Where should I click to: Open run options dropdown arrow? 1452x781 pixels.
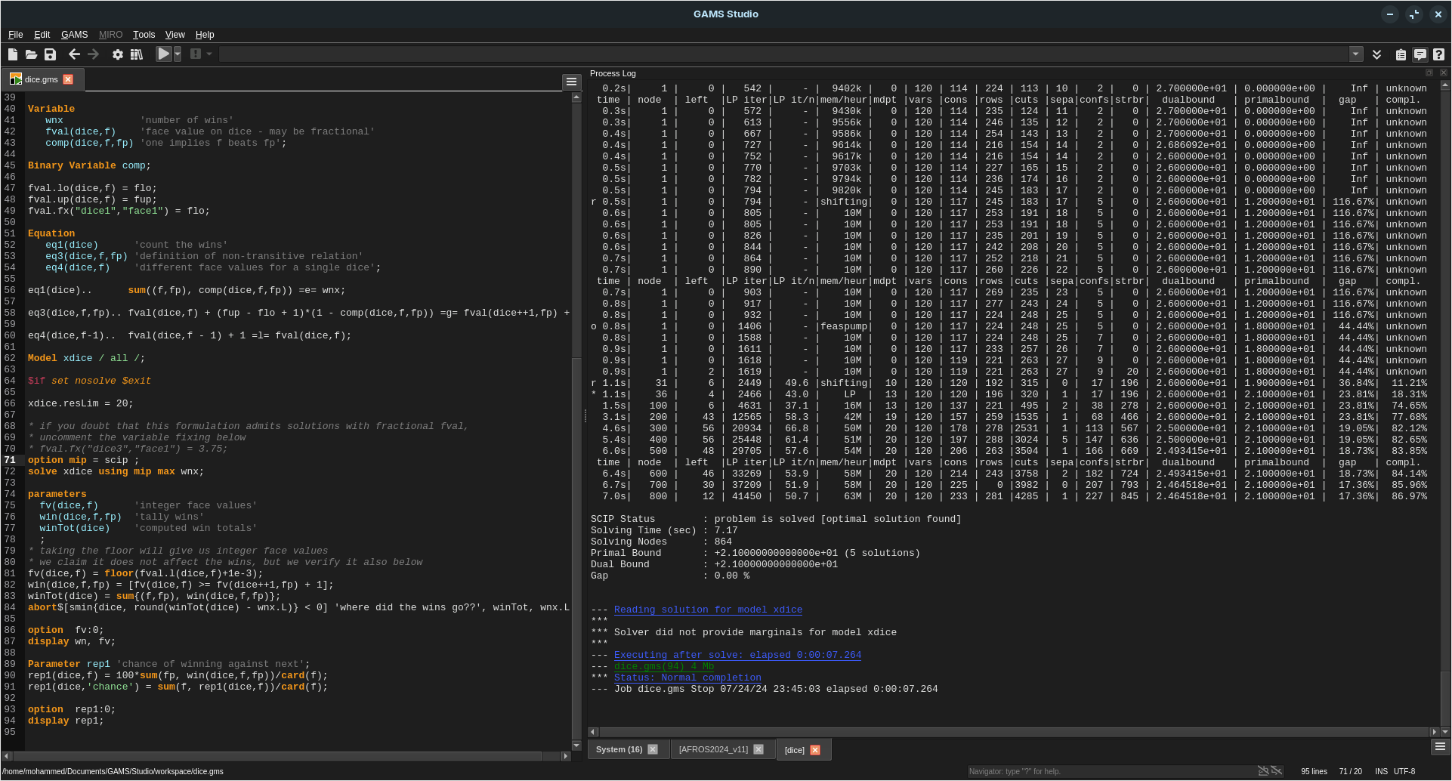point(178,54)
